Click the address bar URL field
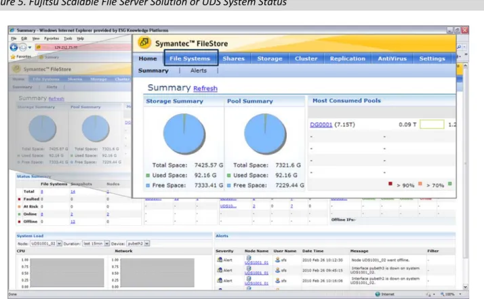 click(83, 47)
